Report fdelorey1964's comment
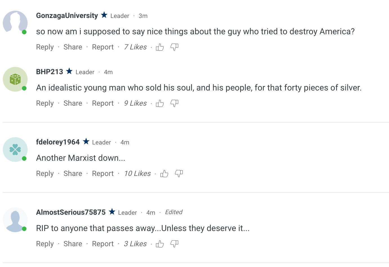 [103, 174]
